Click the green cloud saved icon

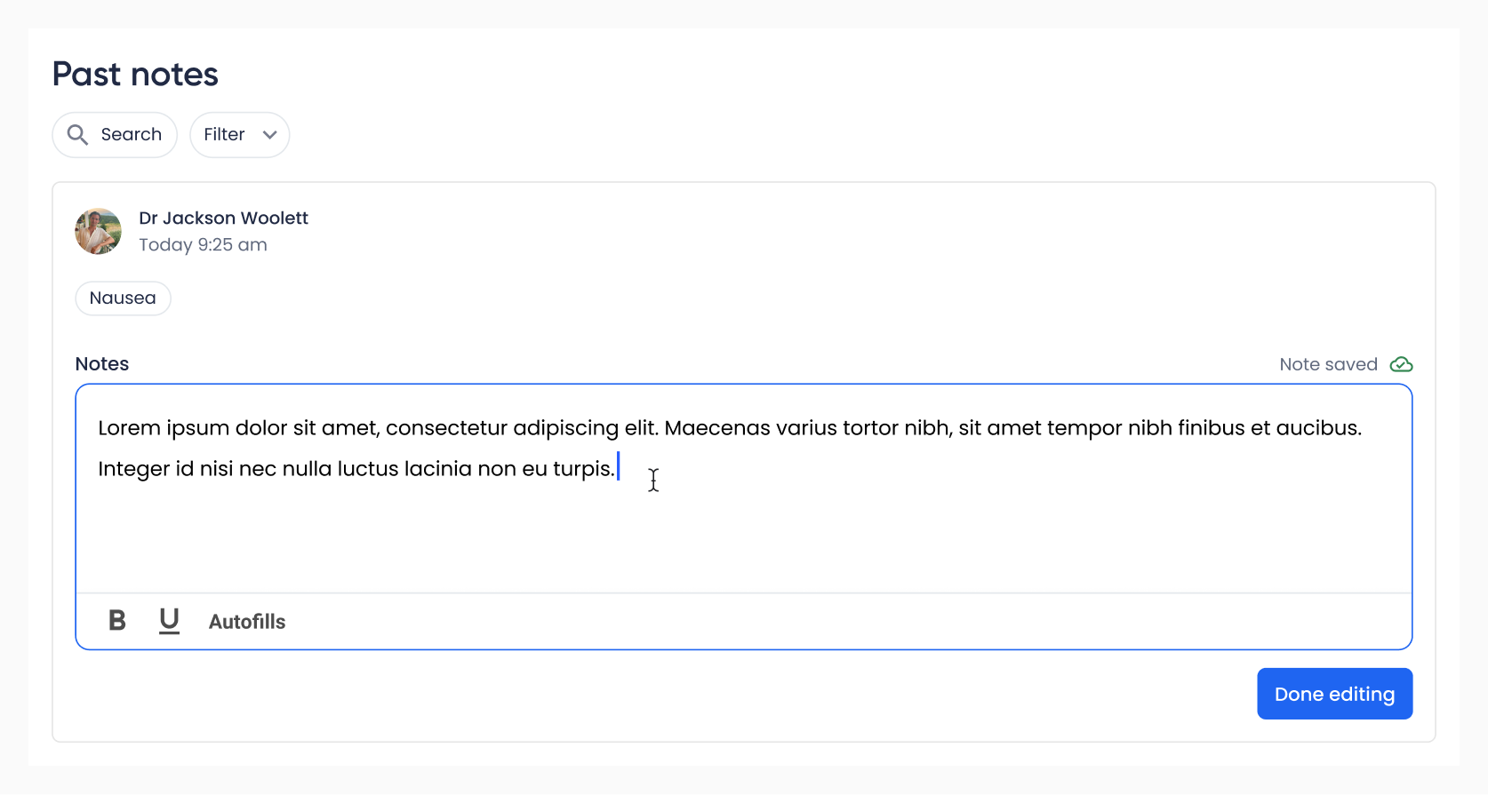(x=1401, y=364)
